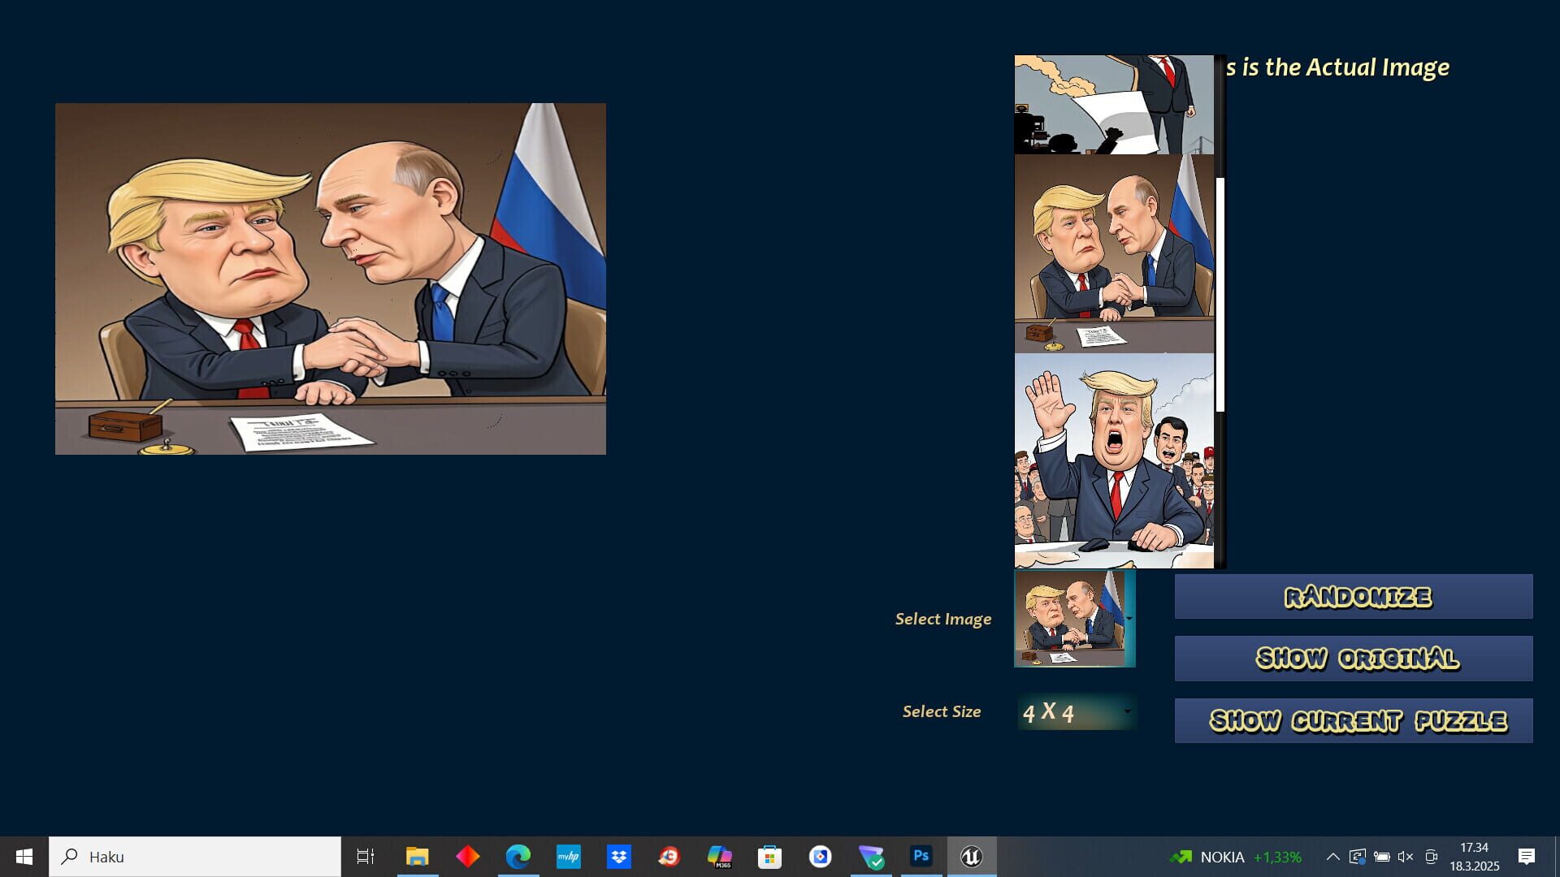Screen dimensions: 1560x877
Task: Unmute the speaker in the system tray
Action: click(x=1405, y=856)
